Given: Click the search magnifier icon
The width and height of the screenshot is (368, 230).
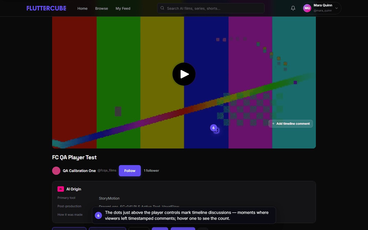Looking at the screenshot, I should (x=162, y=8).
